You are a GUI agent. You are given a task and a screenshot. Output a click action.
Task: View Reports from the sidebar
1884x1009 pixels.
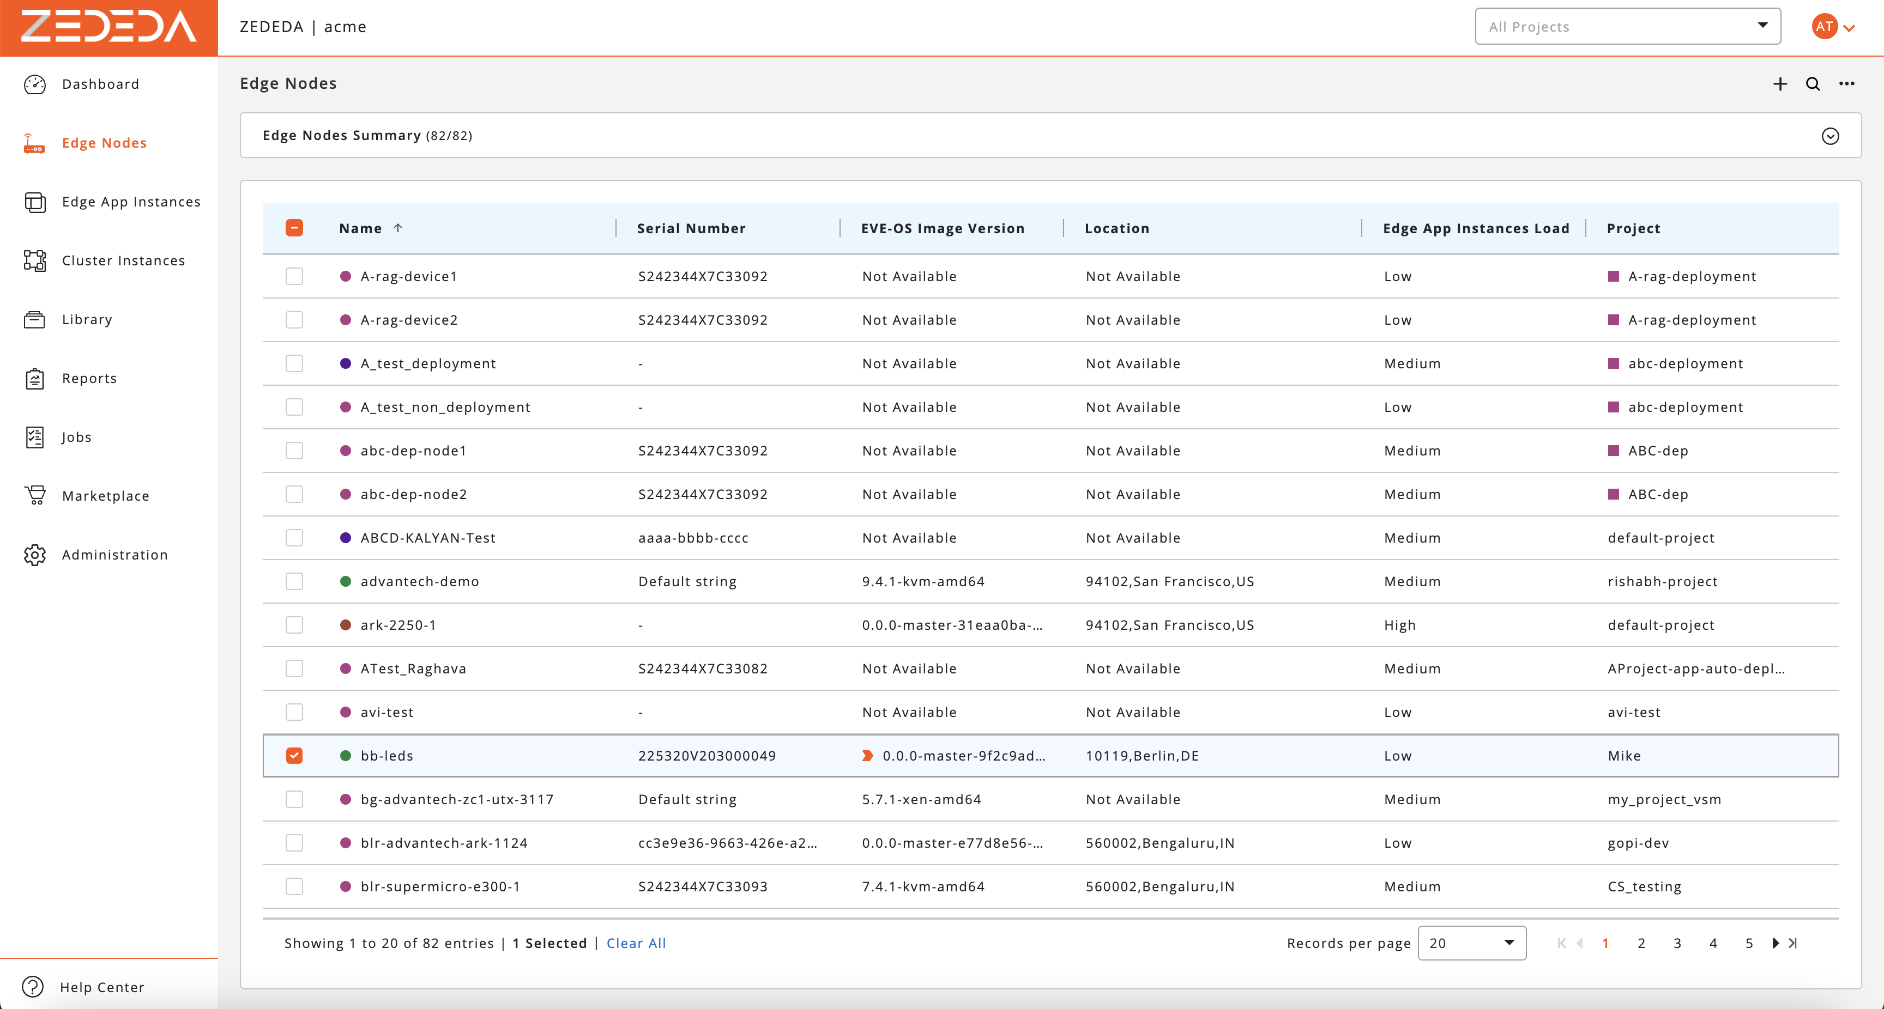pos(88,378)
